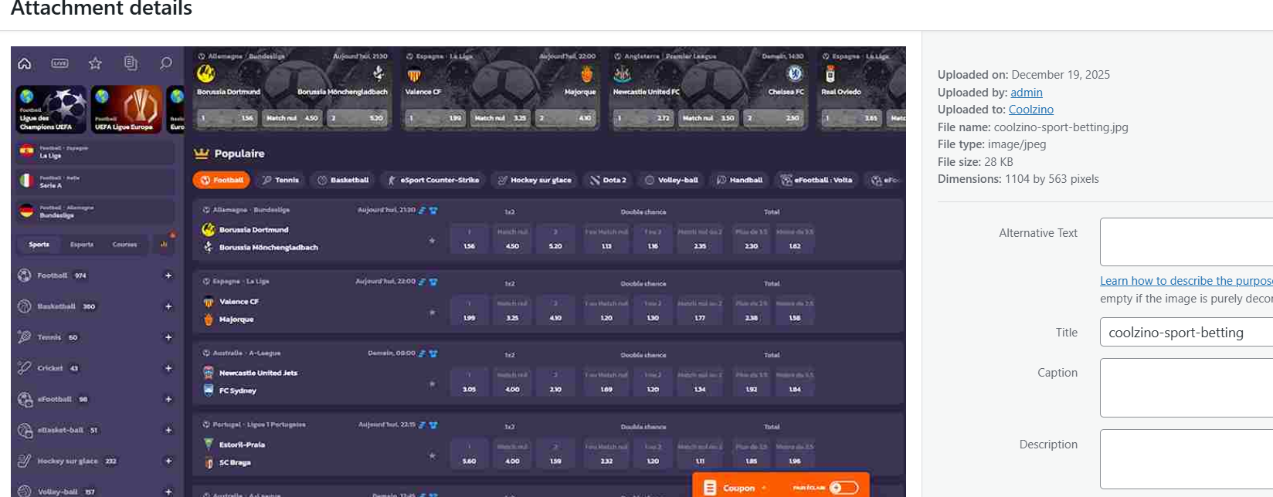Click Borussia Dortmund logo in top banner card

point(206,73)
